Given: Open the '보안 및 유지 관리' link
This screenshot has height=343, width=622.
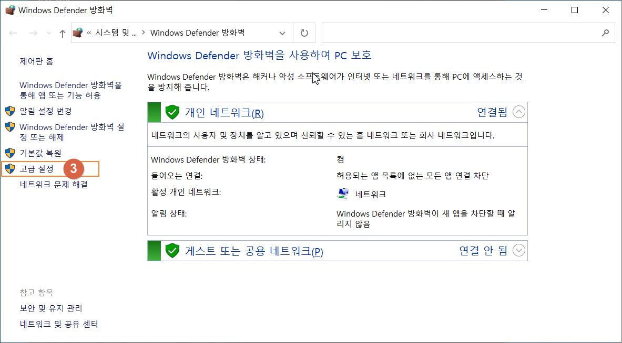Looking at the screenshot, I should coord(51,308).
